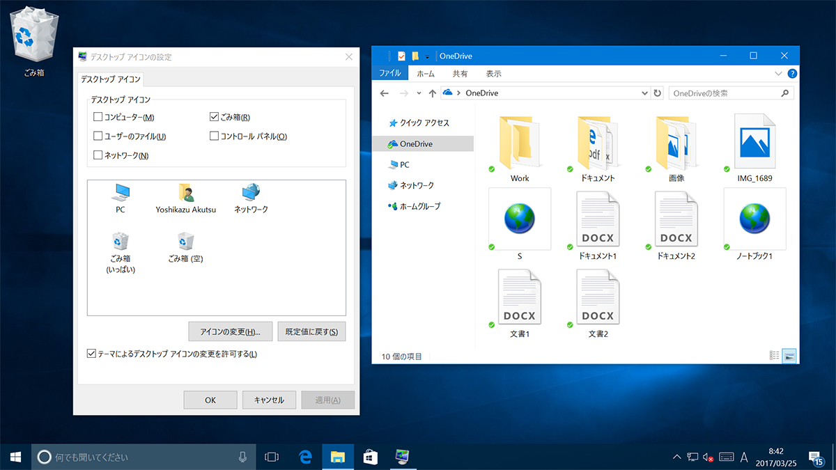Click the 既定値に戻す button
The height and width of the screenshot is (470, 836).
click(x=311, y=331)
